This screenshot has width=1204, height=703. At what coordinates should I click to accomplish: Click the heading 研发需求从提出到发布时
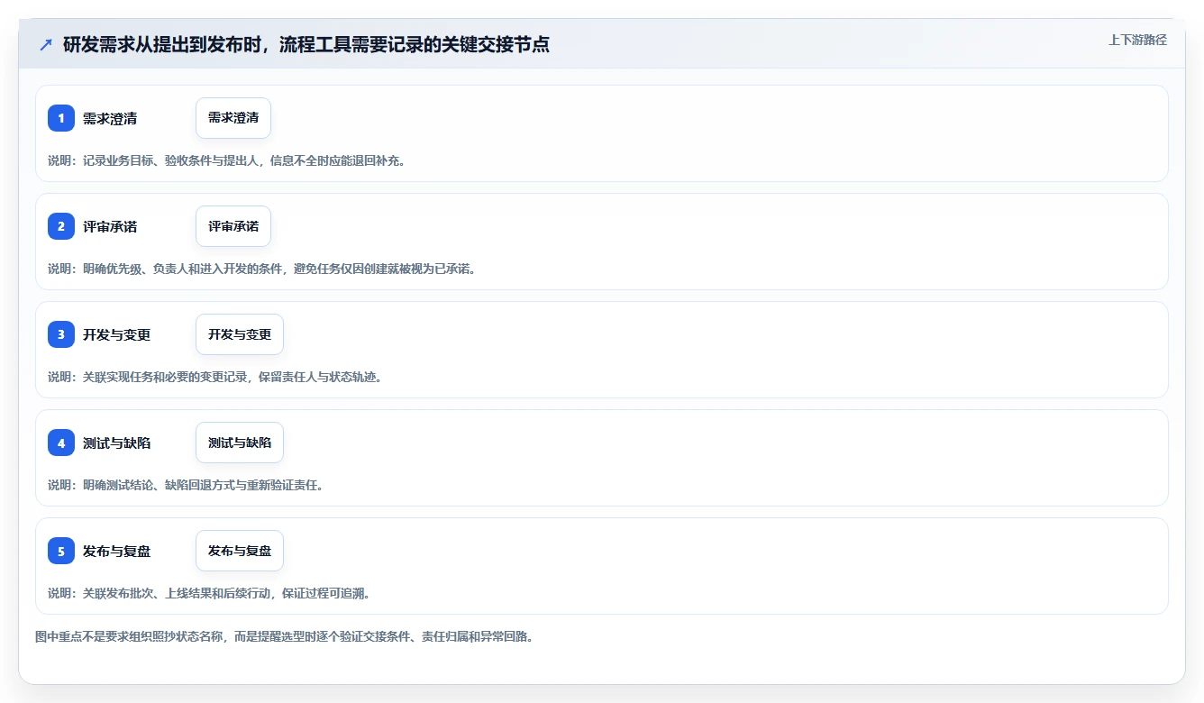pyautogui.click(x=306, y=44)
